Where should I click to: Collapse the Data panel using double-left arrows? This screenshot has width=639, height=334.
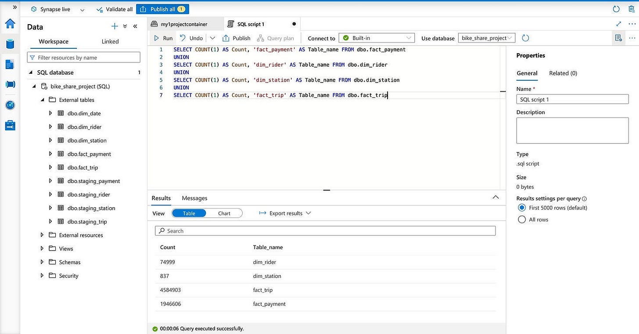[135, 26]
